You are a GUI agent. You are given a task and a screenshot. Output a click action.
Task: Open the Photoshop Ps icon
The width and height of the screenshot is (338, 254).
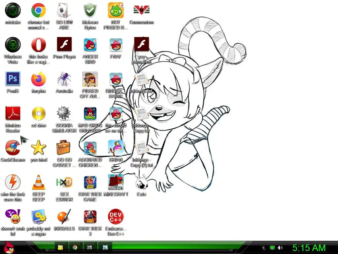[x=13, y=79]
